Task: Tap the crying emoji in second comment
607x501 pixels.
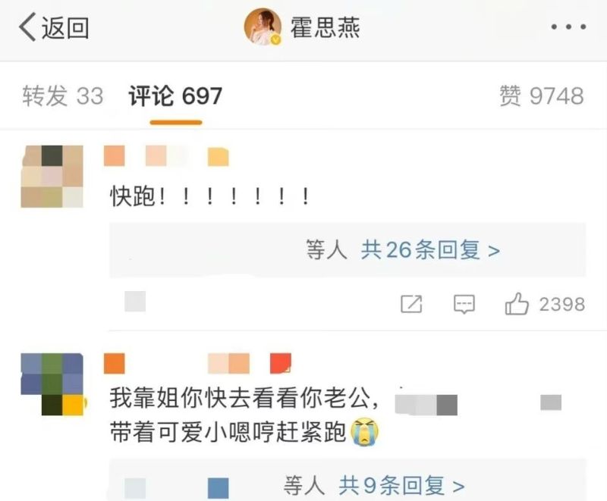Action: click(x=365, y=432)
